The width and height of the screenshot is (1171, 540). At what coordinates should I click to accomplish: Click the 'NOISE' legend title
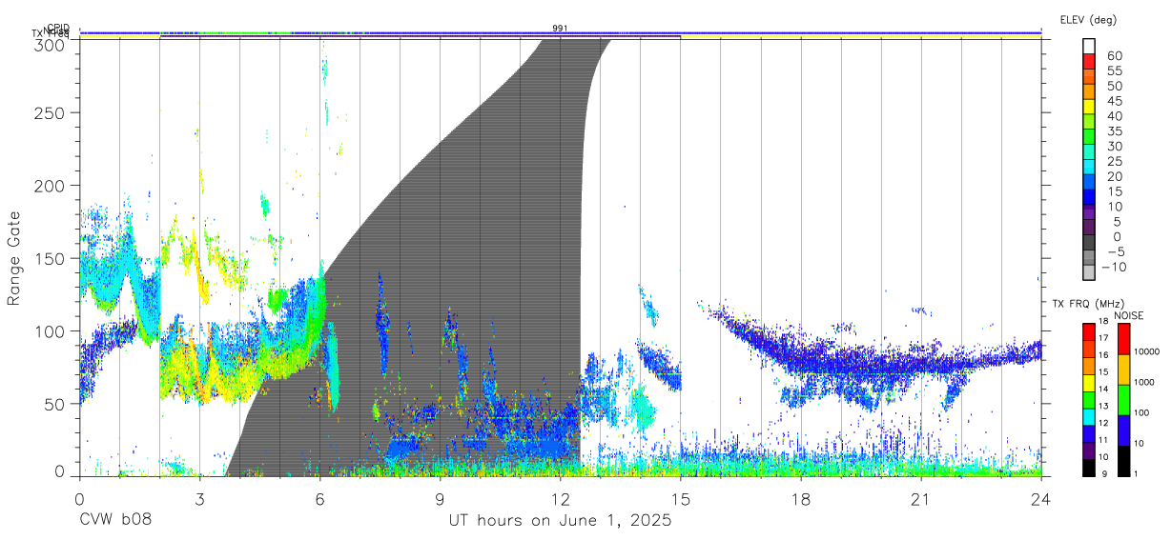point(1129,315)
